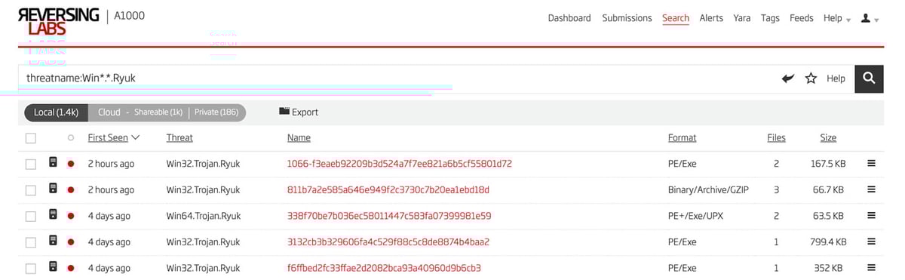Click the magnifying glass search button

coord(869,78)
